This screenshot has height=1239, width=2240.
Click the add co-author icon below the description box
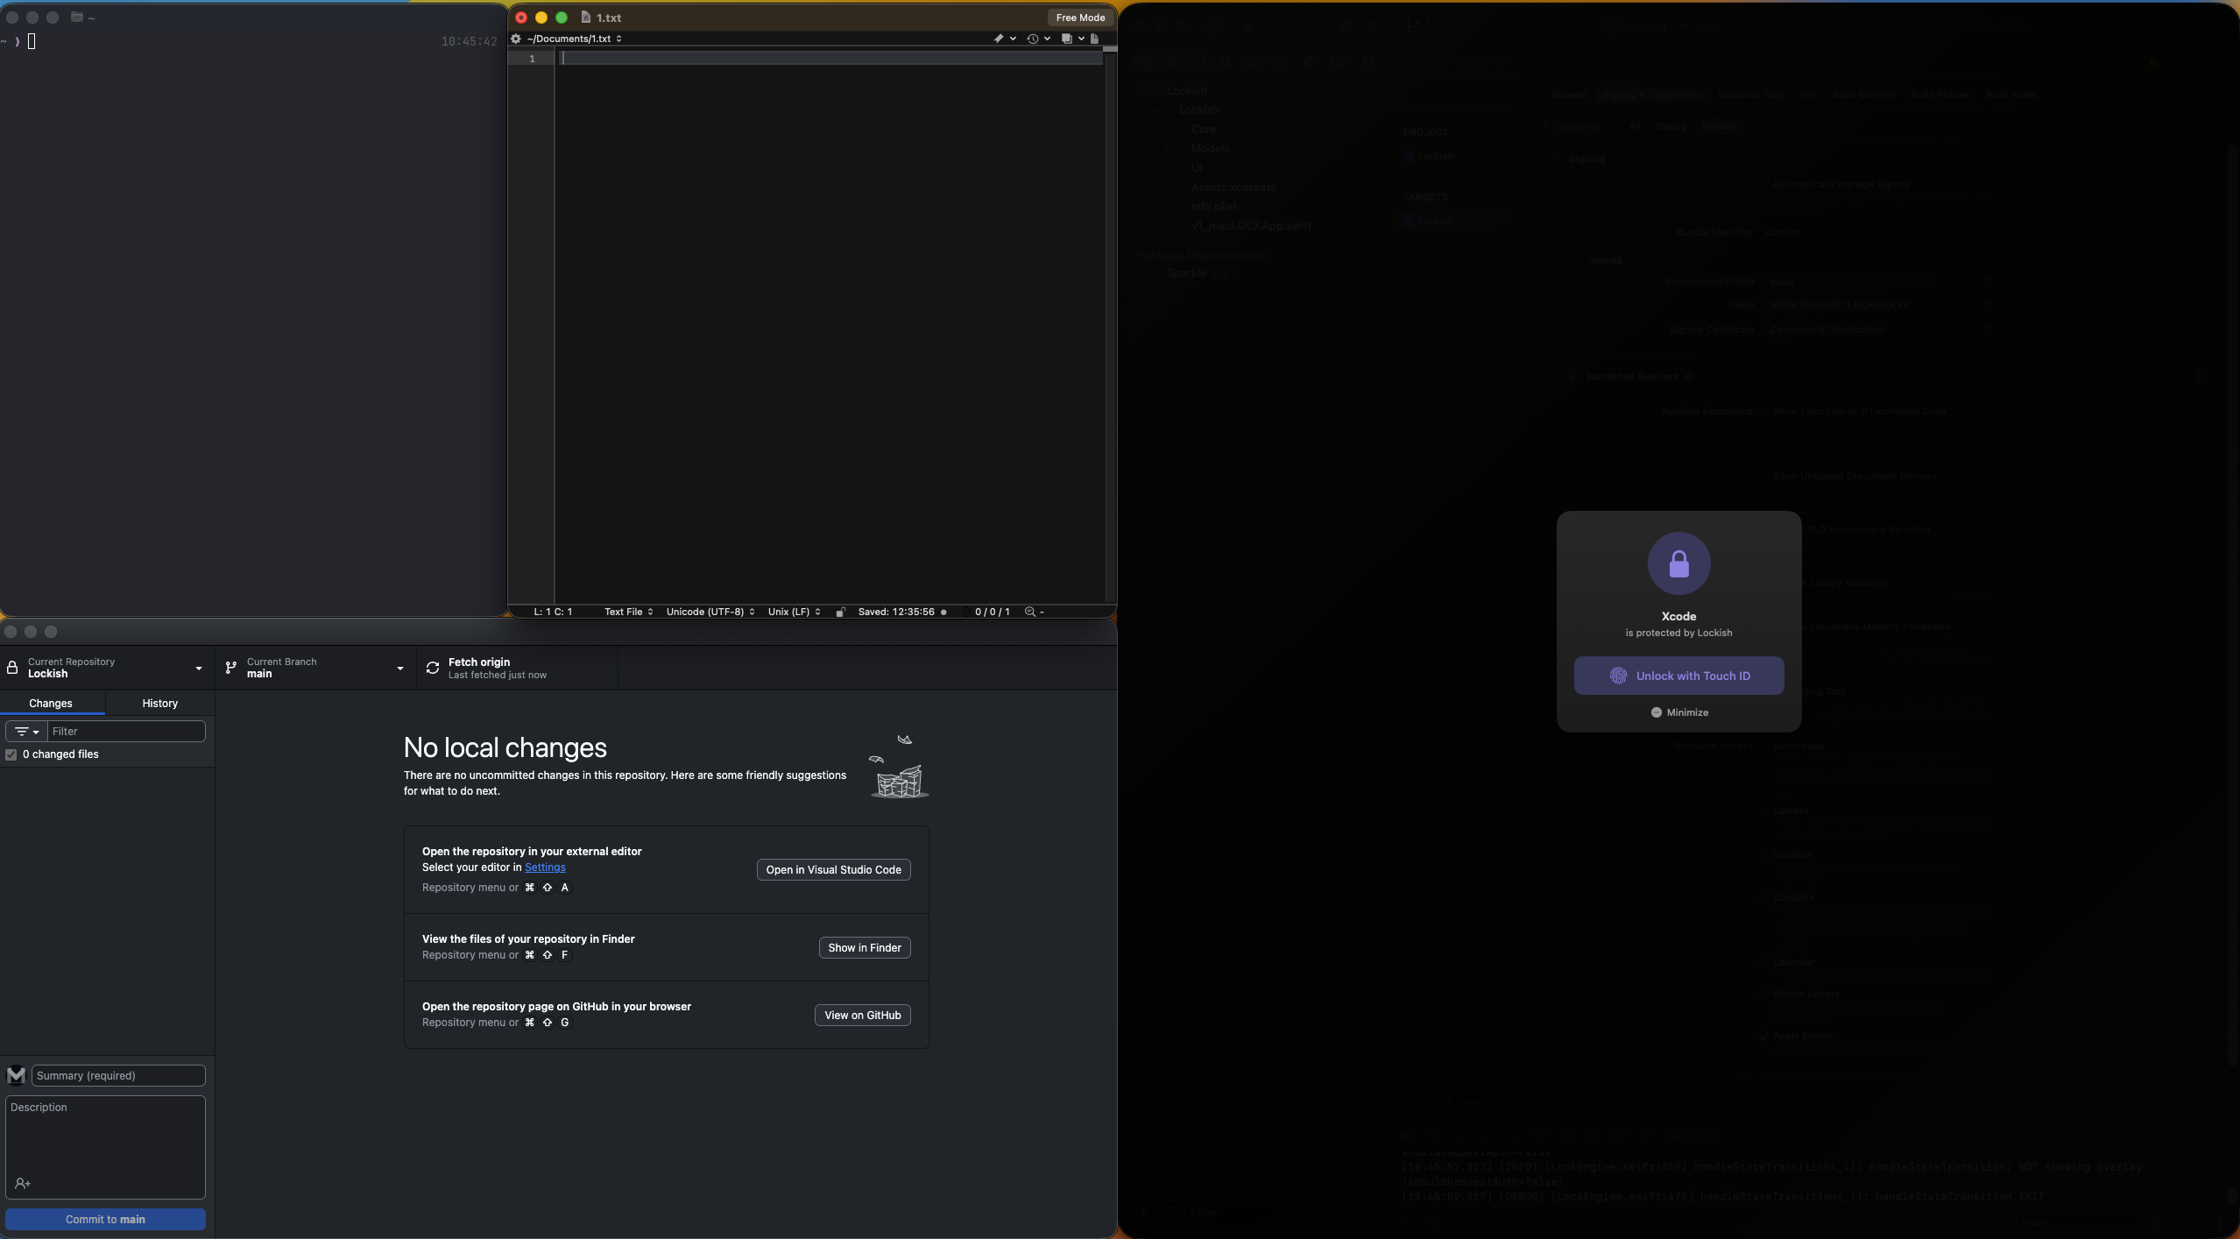pyautogui.click(x=23, y=1184)
